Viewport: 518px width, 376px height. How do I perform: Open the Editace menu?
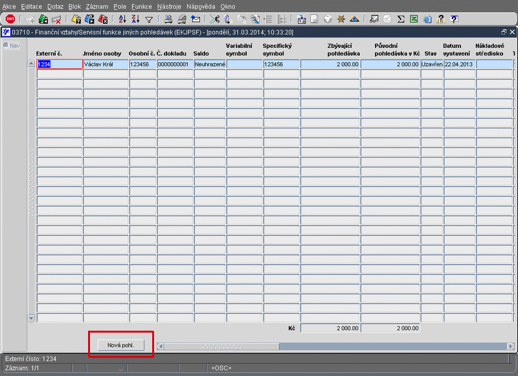[31, 6]
